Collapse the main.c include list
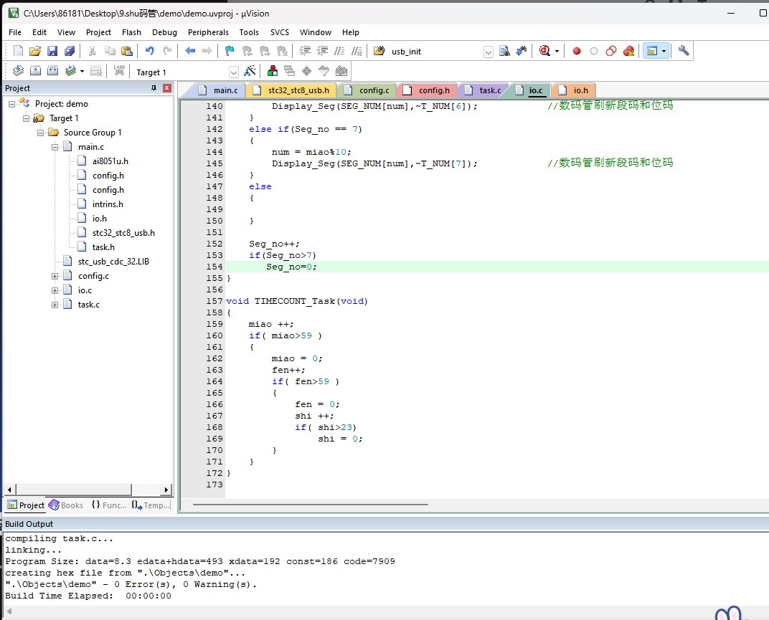The image size is (769, 620). click(x=55, y=147)
